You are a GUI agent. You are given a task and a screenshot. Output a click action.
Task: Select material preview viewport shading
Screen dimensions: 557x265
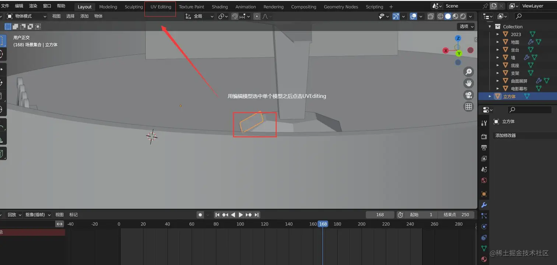[456, 16]
